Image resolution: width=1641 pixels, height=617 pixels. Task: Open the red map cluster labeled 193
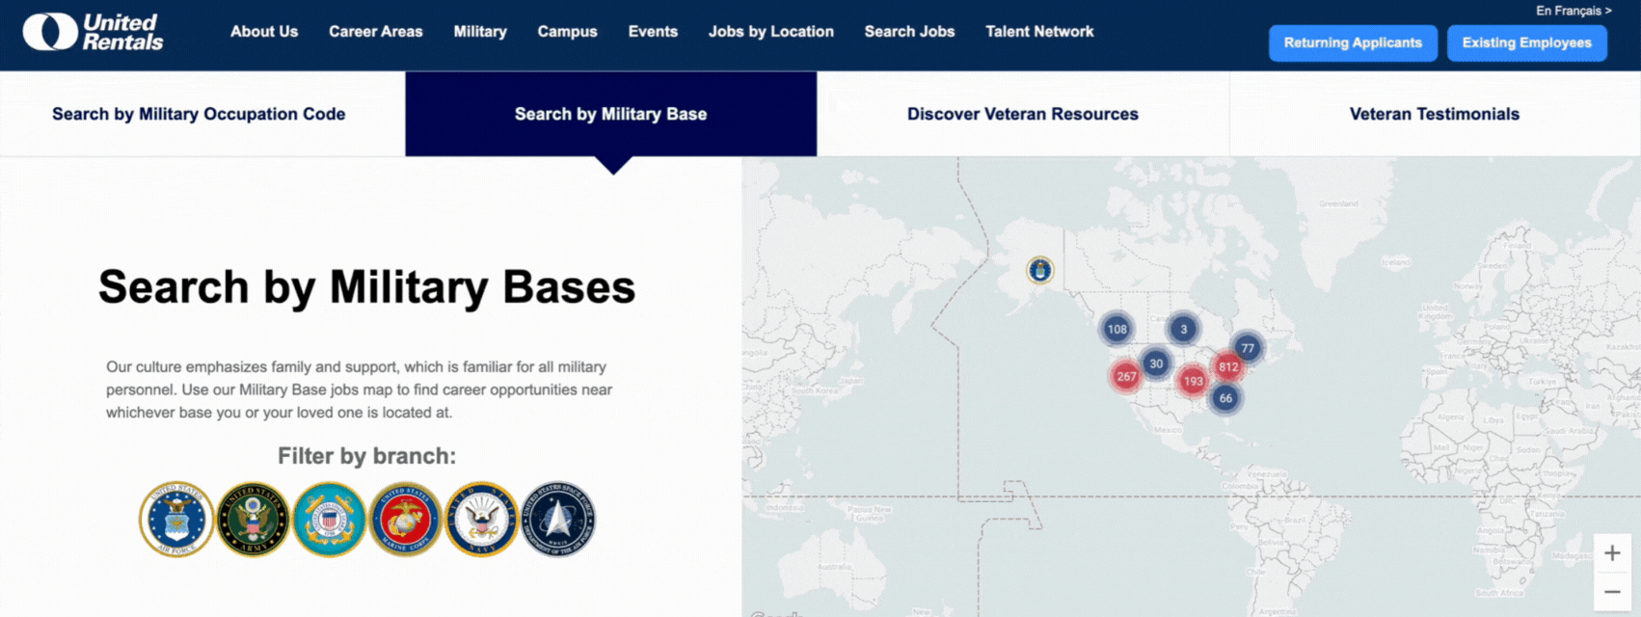point(1193,380)
